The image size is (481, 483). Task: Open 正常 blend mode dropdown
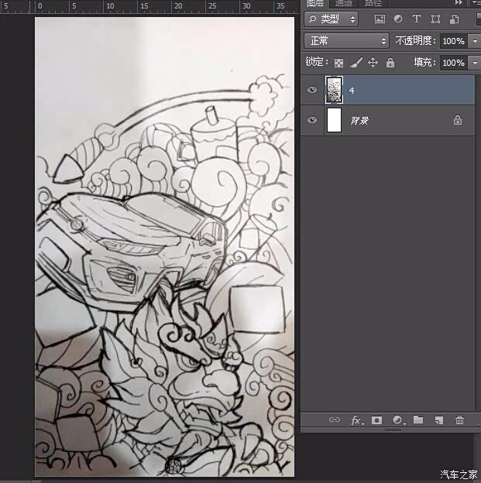(x=346, y=41)
